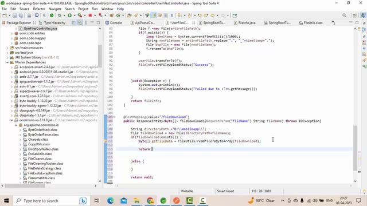Click the New Java Class icon
The height and width of the screenshot is (206, 367).
click(118, 15)
